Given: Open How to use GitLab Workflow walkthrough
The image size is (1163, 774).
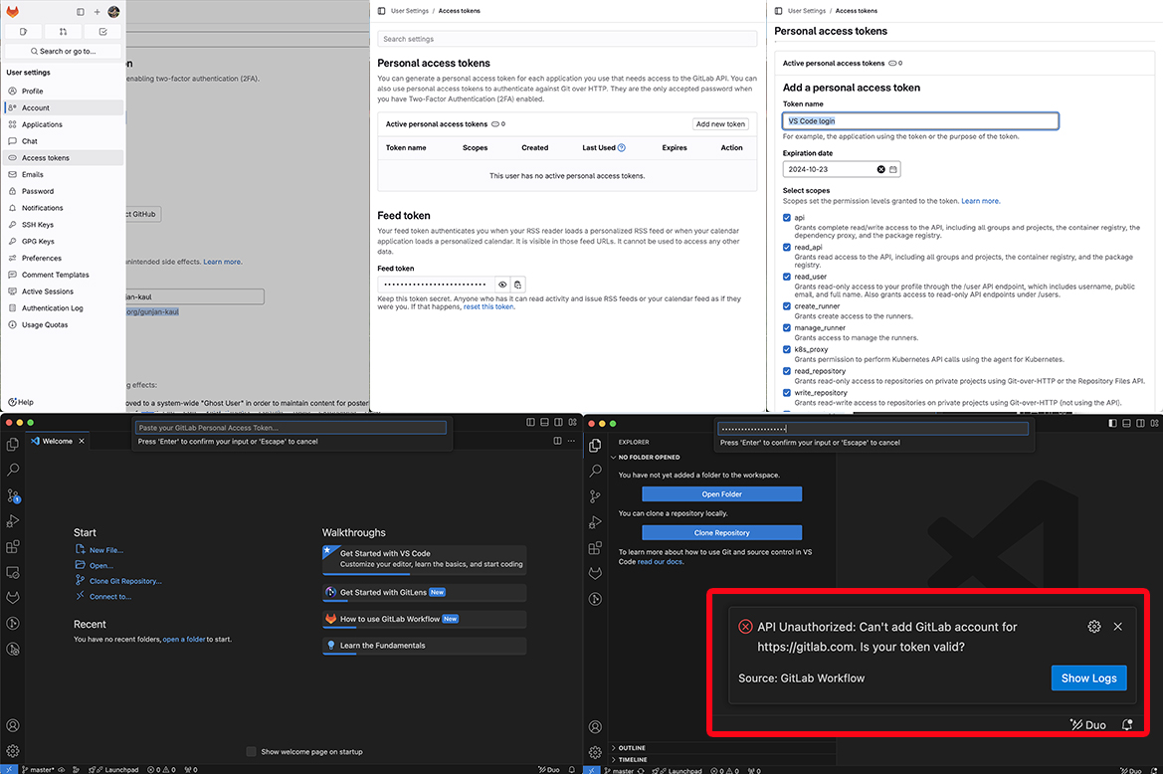Looking at the screenshot, I should click(x=424, y=619).
